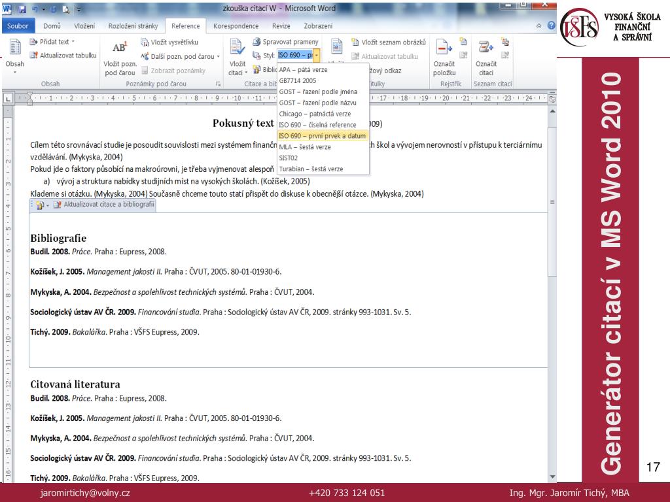Open the Customize Quick Access Toolbar arrow

point(79,9)
